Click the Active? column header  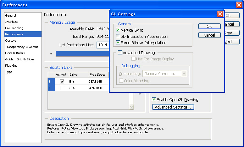[x=62, y=75]
